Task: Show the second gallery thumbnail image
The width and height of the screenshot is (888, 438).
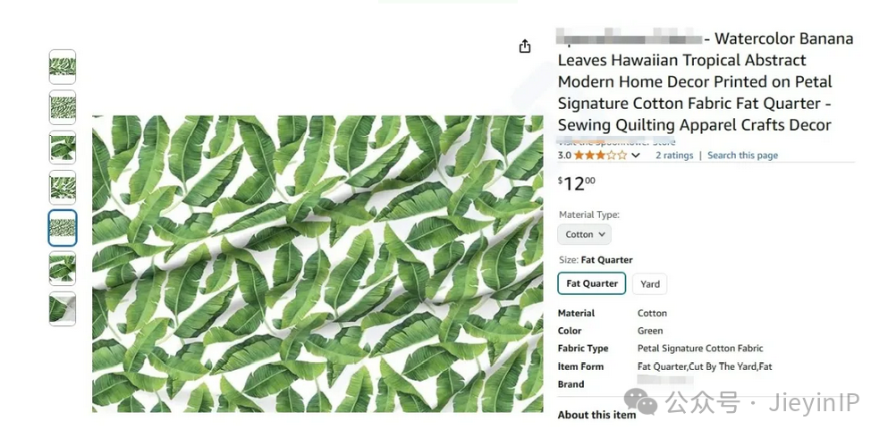Action: [63, 107]
